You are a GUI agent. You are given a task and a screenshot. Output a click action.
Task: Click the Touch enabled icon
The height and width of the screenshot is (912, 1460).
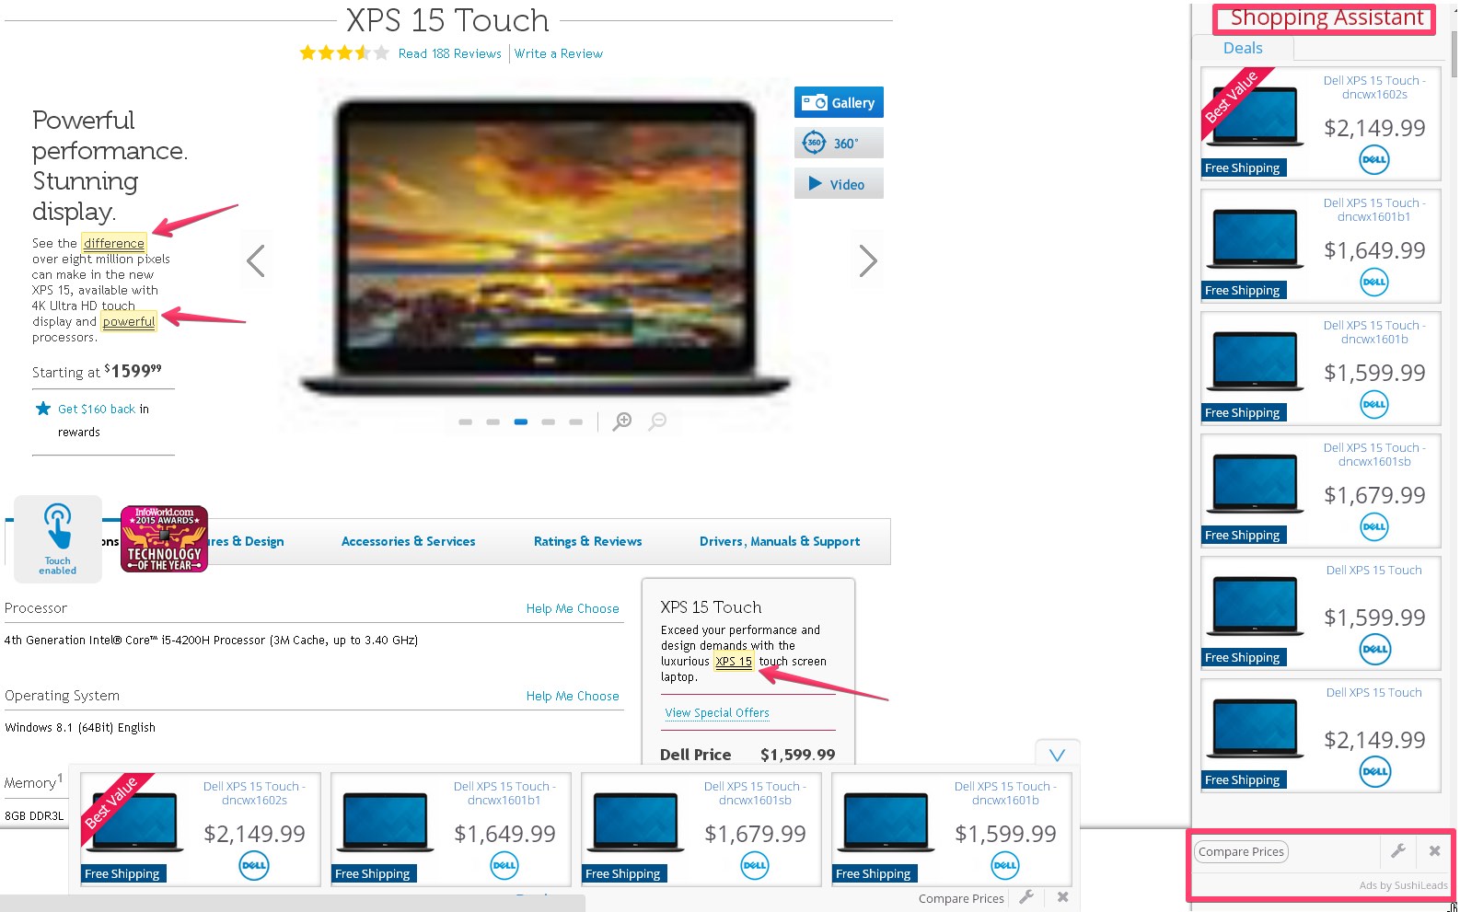pyautogui.click(x=57, y=537)
